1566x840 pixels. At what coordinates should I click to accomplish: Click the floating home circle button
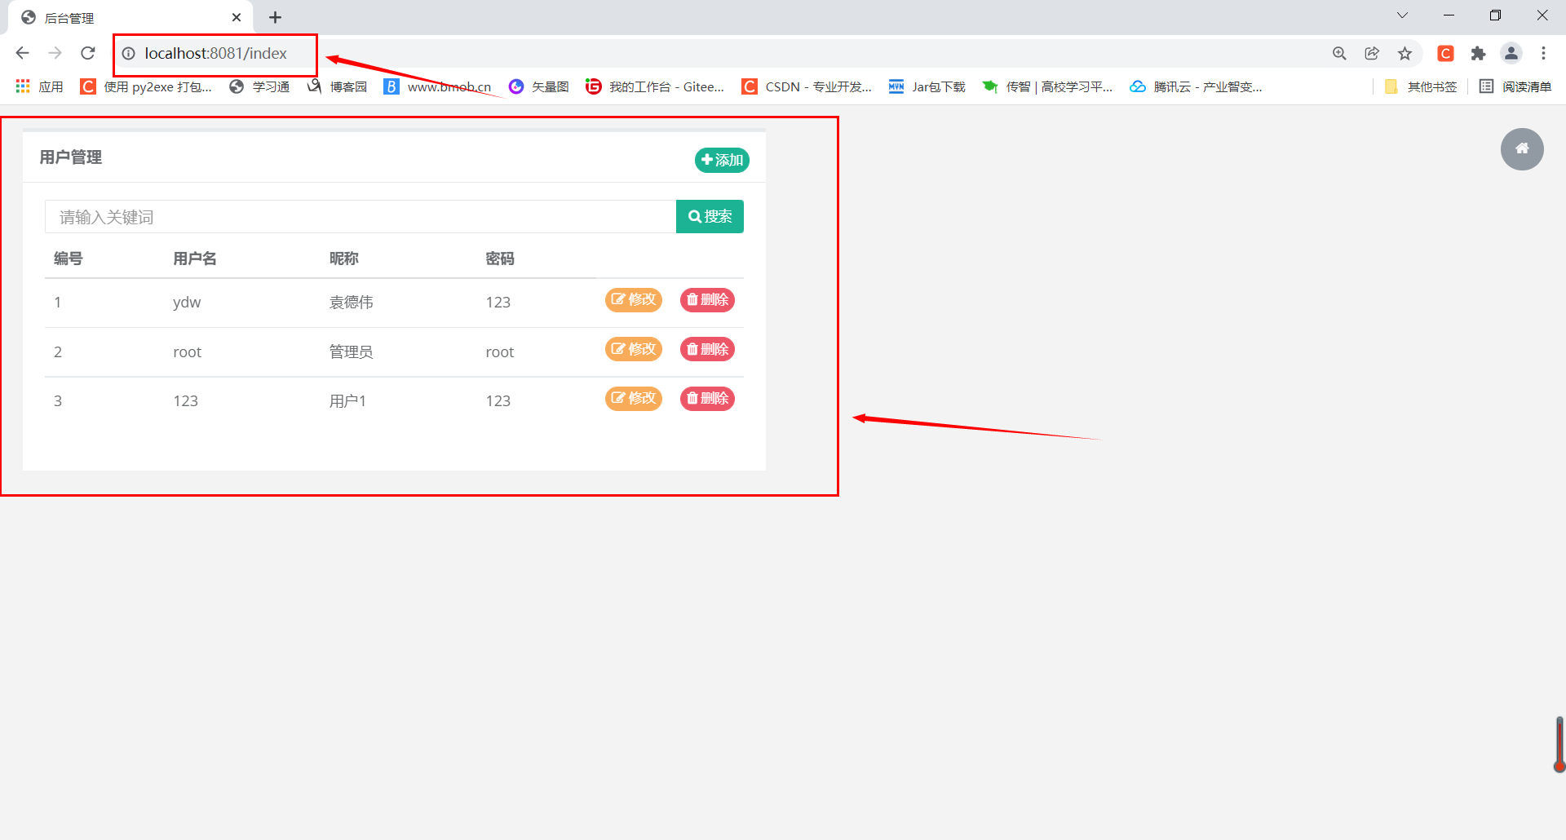[1522, 149]
